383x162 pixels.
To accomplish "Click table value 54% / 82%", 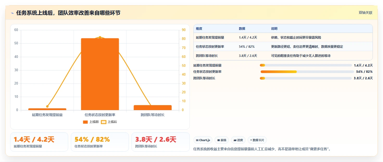I will tap(247, 47).
